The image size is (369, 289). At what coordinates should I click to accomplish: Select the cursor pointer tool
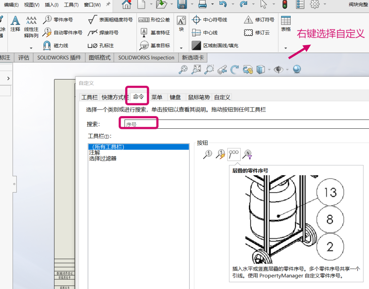264,4
